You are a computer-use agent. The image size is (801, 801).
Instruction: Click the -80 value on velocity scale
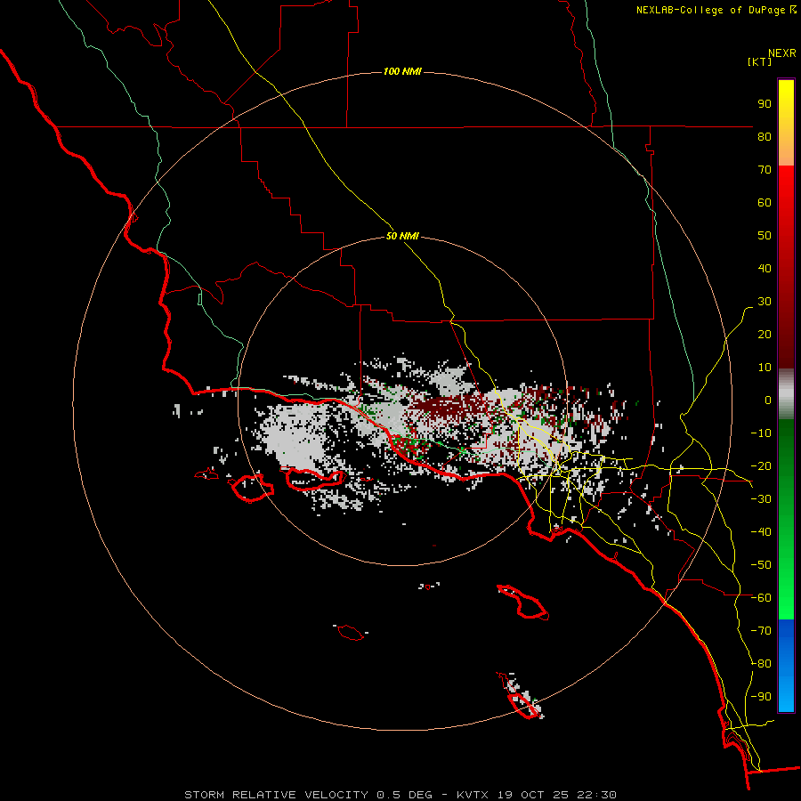[x=761, y=664]
